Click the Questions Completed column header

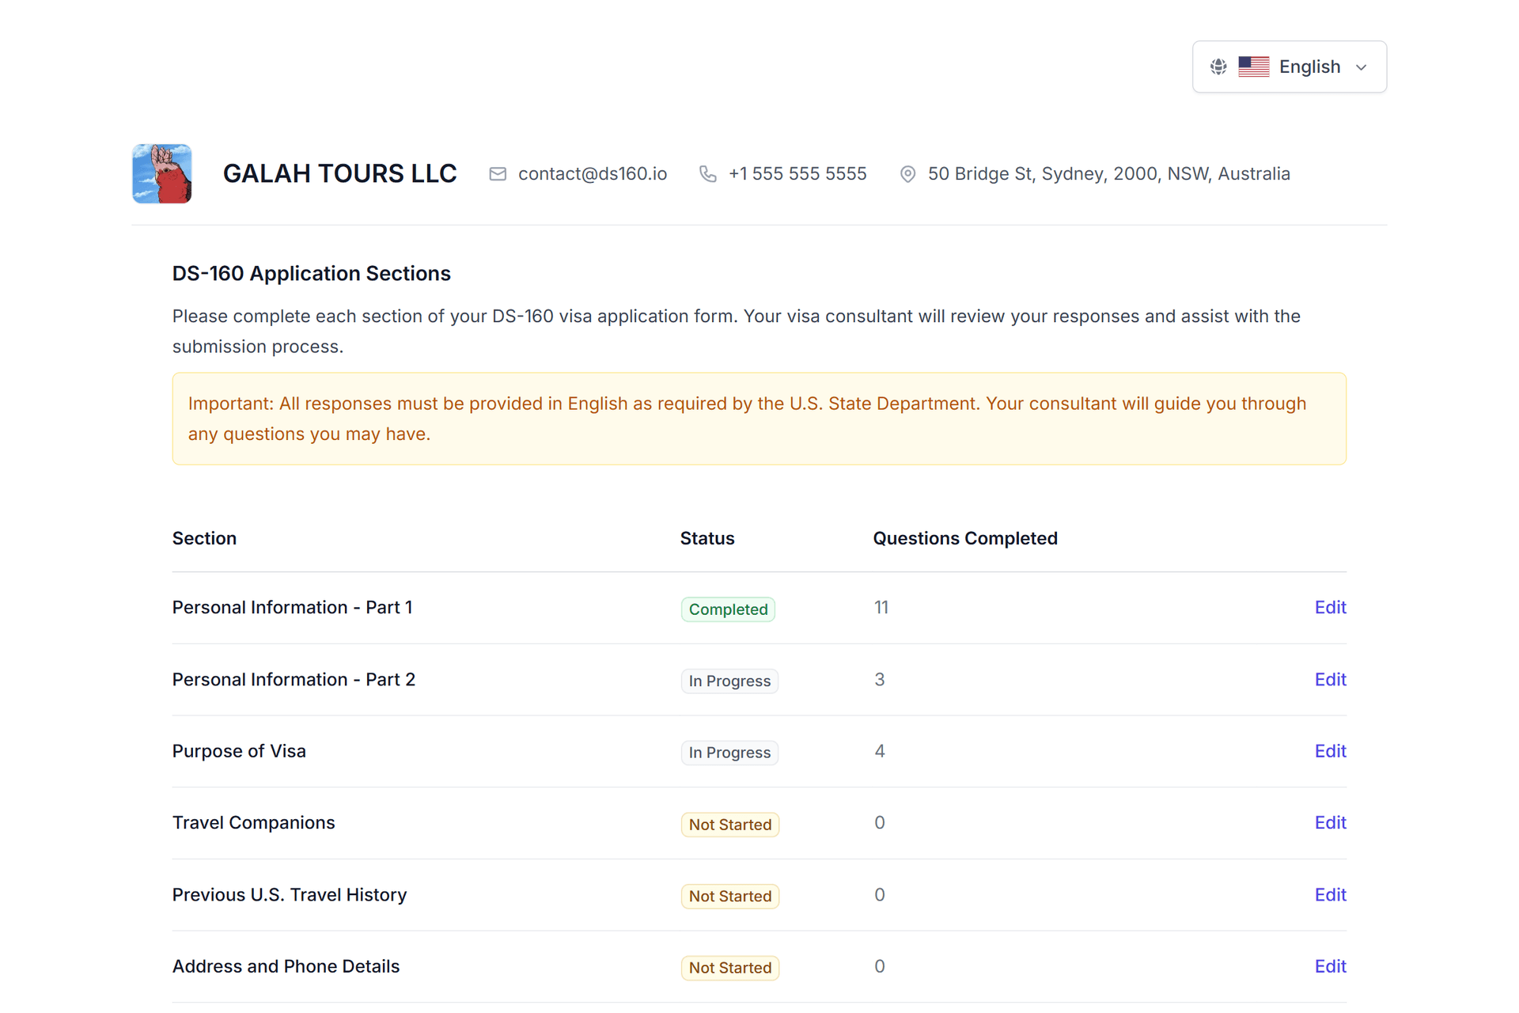(964, 538)
